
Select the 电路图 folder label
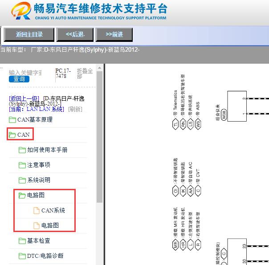click(36, 195)
